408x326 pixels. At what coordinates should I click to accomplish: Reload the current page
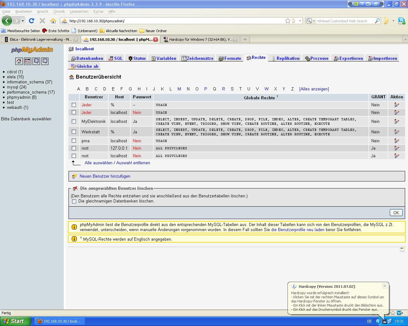pos(31,21)
